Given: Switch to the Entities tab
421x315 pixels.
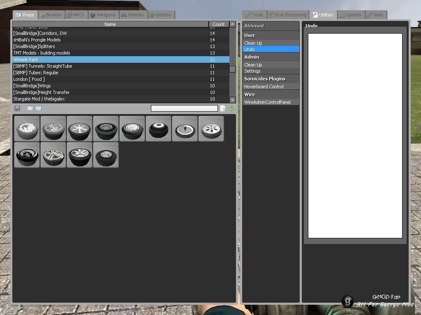Looking at the screenshot, I should point(161,15).
